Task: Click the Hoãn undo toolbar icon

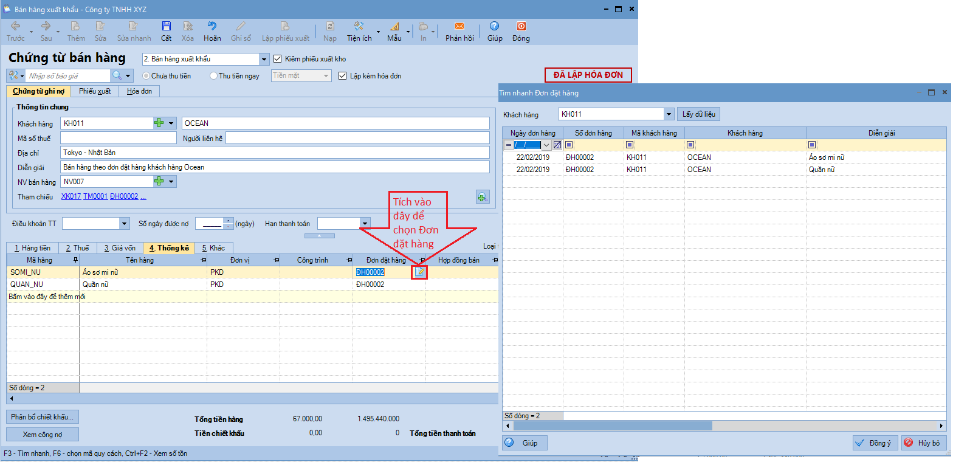Action: pyautogui.click(x=212, y=27)
